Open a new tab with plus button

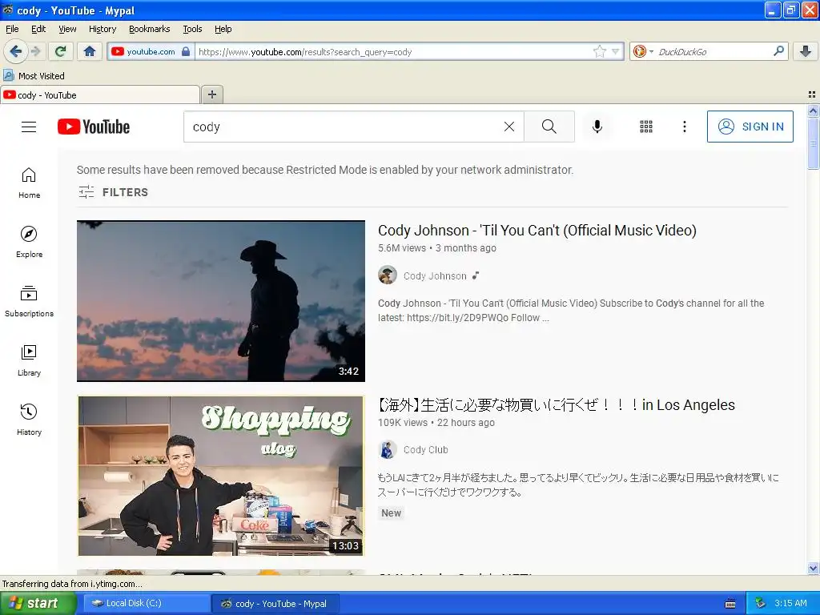(211, 94)
